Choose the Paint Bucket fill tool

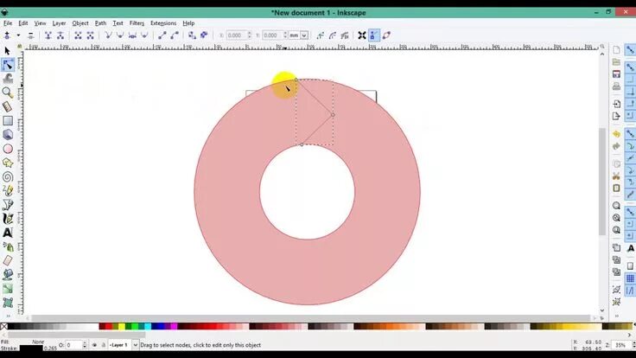pyautogui.click(x=8, y=275)
